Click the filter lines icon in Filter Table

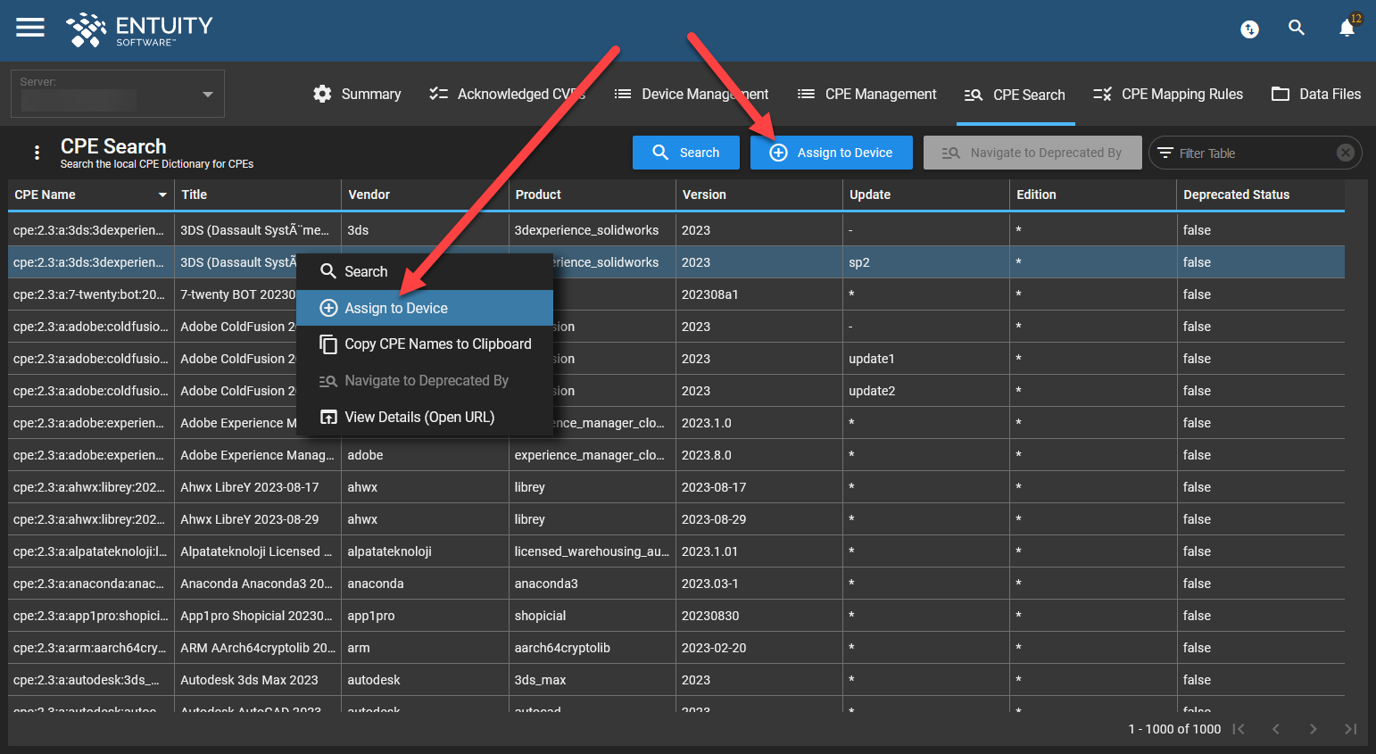[1165, 153]
